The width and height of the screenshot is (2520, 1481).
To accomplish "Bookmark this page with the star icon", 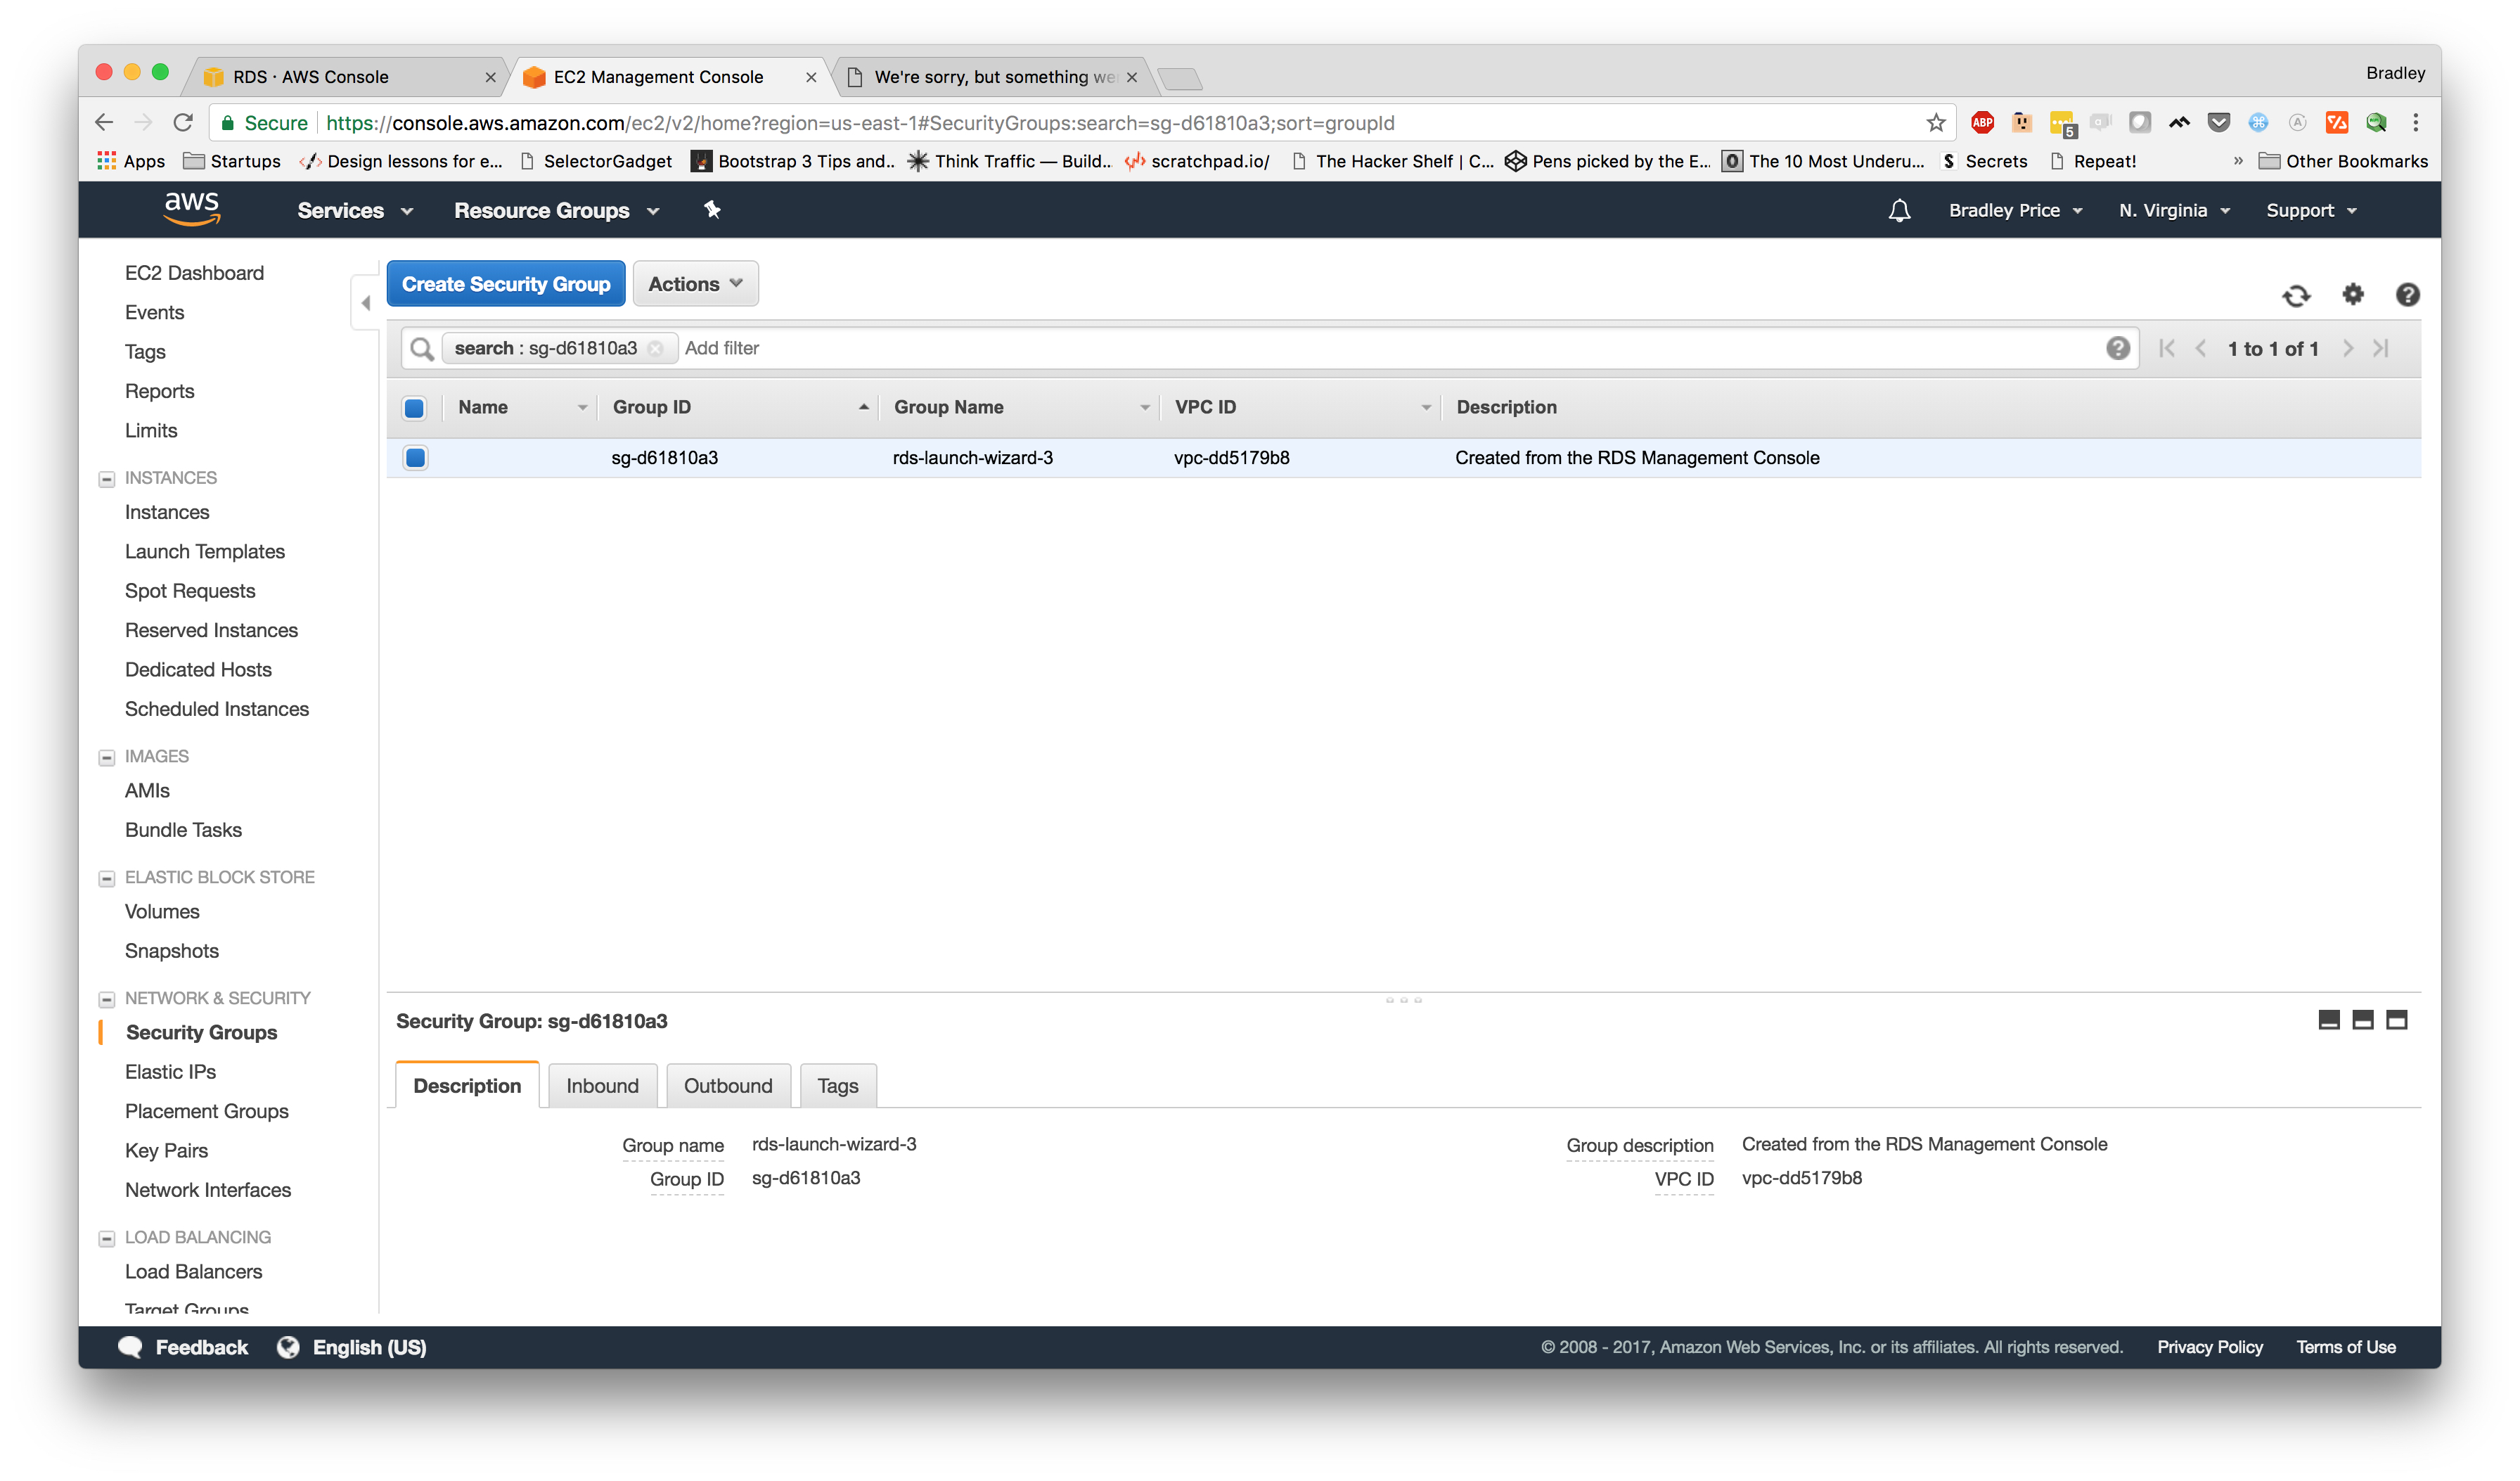I will (1936, 123).
